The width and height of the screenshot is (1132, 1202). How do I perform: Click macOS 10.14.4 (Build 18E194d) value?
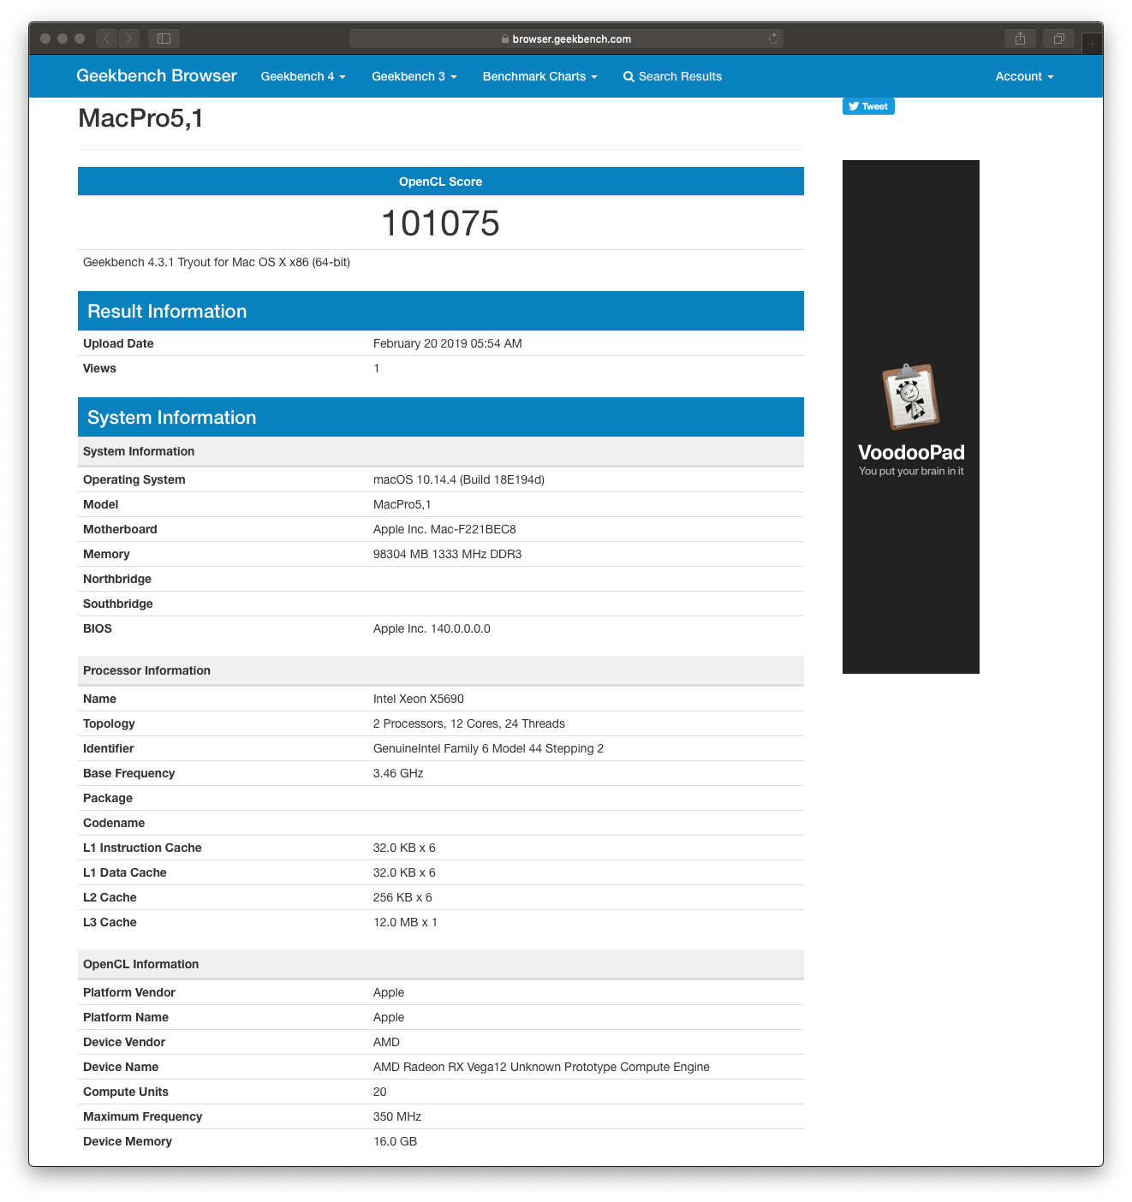pyautogui.click(x=459, y=479)
